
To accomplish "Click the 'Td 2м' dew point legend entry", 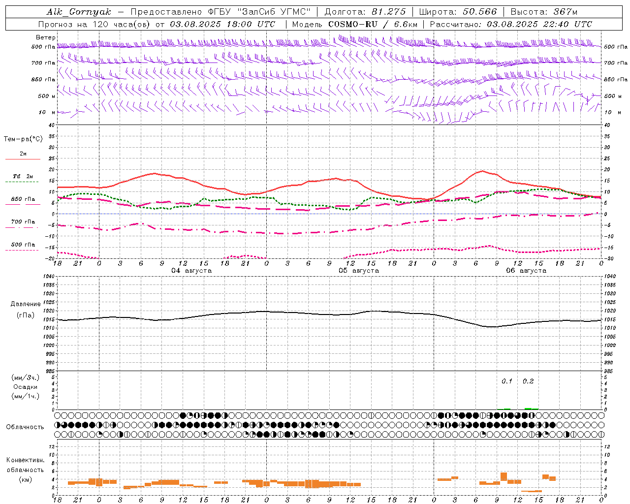I will 23,176.
